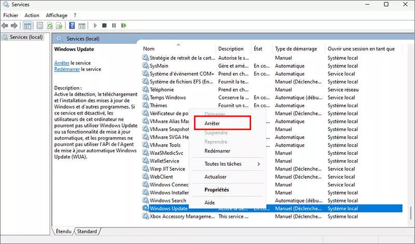Click the Stop service square icon
The width and height of the screenshot is (415, 244).
104,25
